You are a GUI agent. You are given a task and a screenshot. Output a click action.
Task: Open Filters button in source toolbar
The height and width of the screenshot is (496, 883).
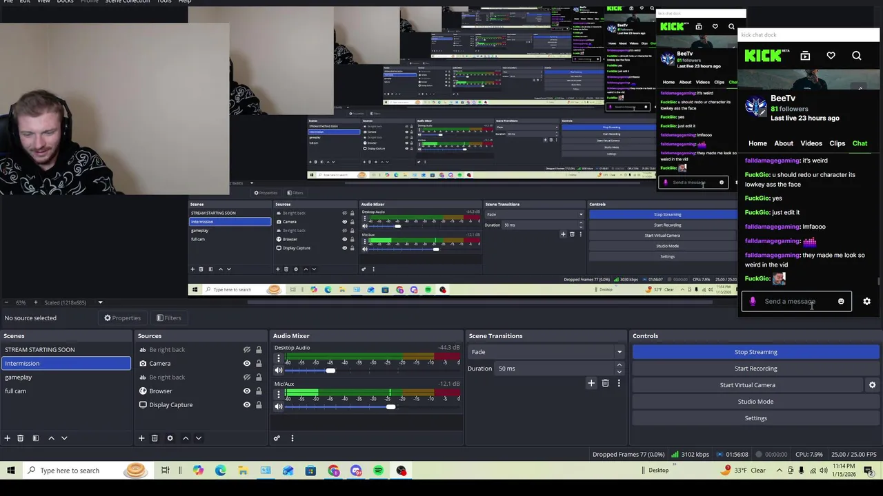click(168, 318)
